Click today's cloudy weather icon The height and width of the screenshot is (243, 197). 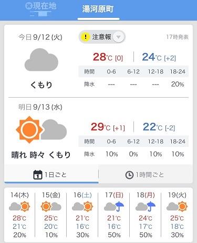pyautogui.click(x=42, y=60)
